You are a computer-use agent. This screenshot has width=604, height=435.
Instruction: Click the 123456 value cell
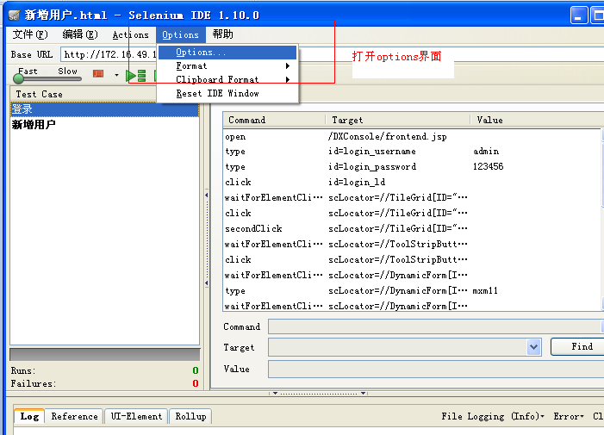[x=488, y=167]
